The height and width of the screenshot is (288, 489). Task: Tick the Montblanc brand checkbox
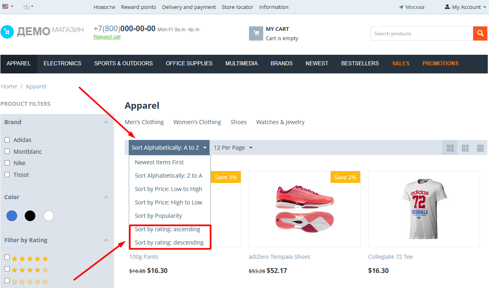click(x=7, y=151)
